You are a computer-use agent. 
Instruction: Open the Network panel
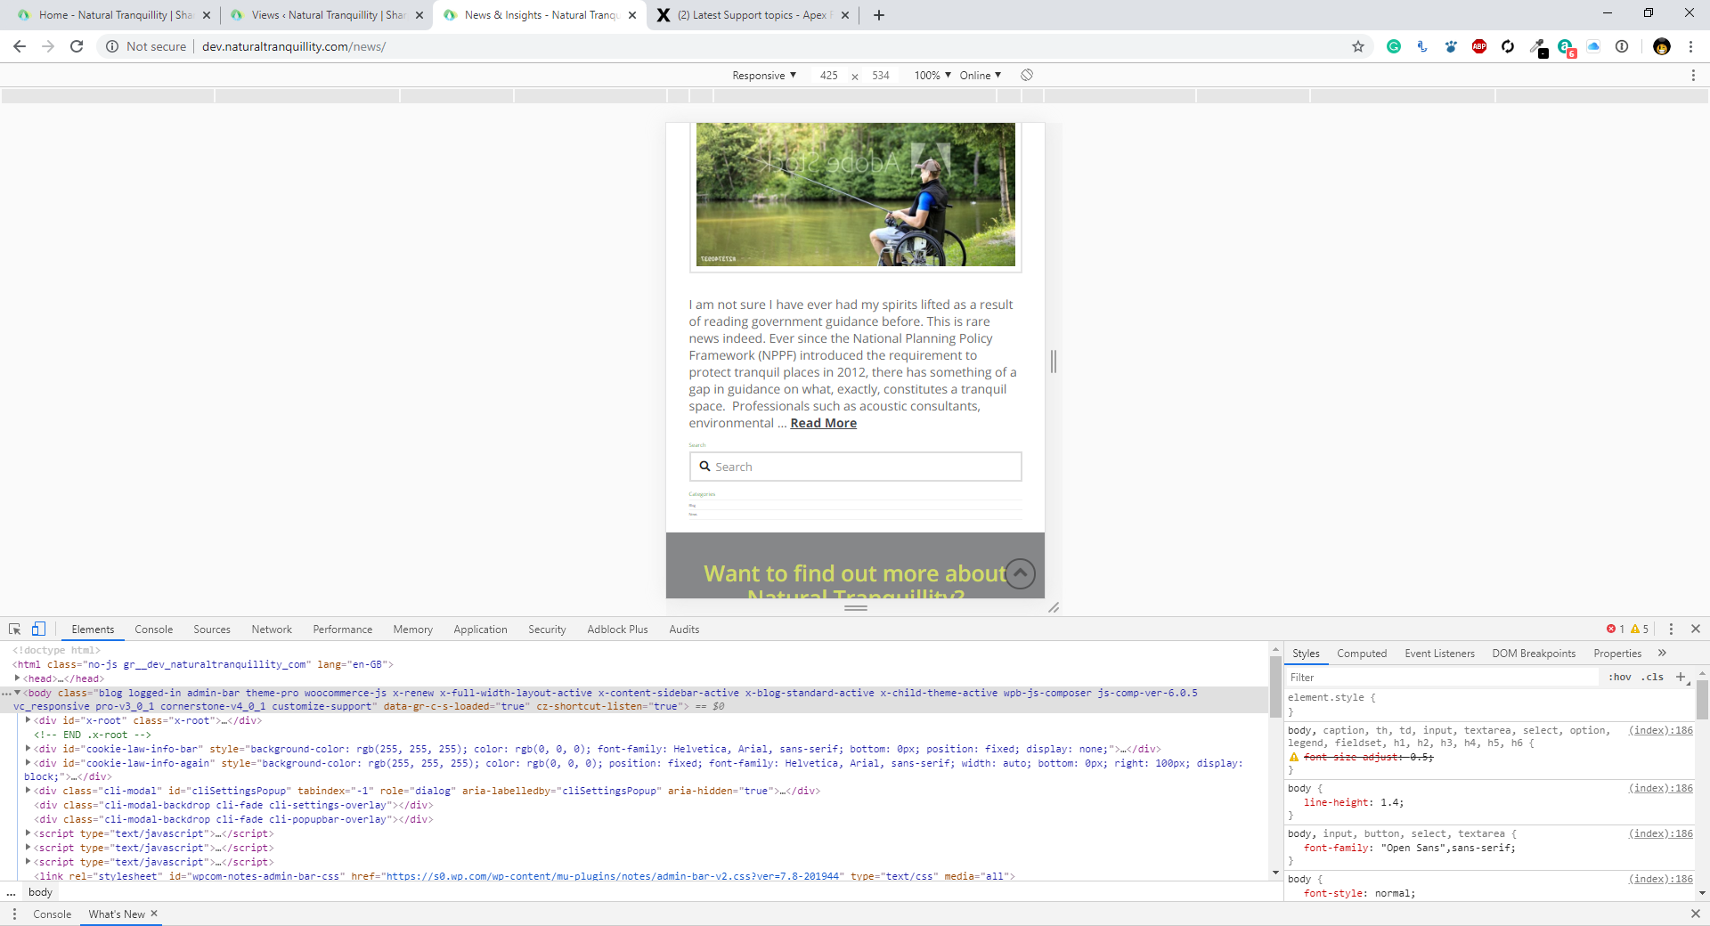[x=272, y=629]
